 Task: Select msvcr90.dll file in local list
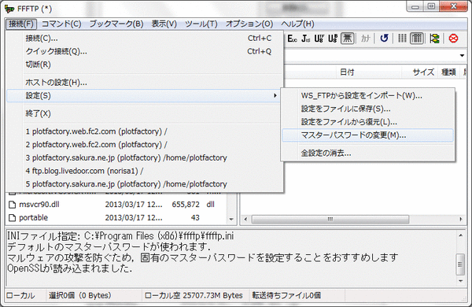(39, 204)
